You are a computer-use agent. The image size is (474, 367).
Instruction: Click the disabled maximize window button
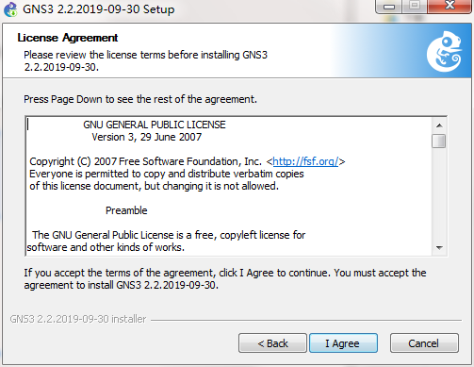coord(415,6)
